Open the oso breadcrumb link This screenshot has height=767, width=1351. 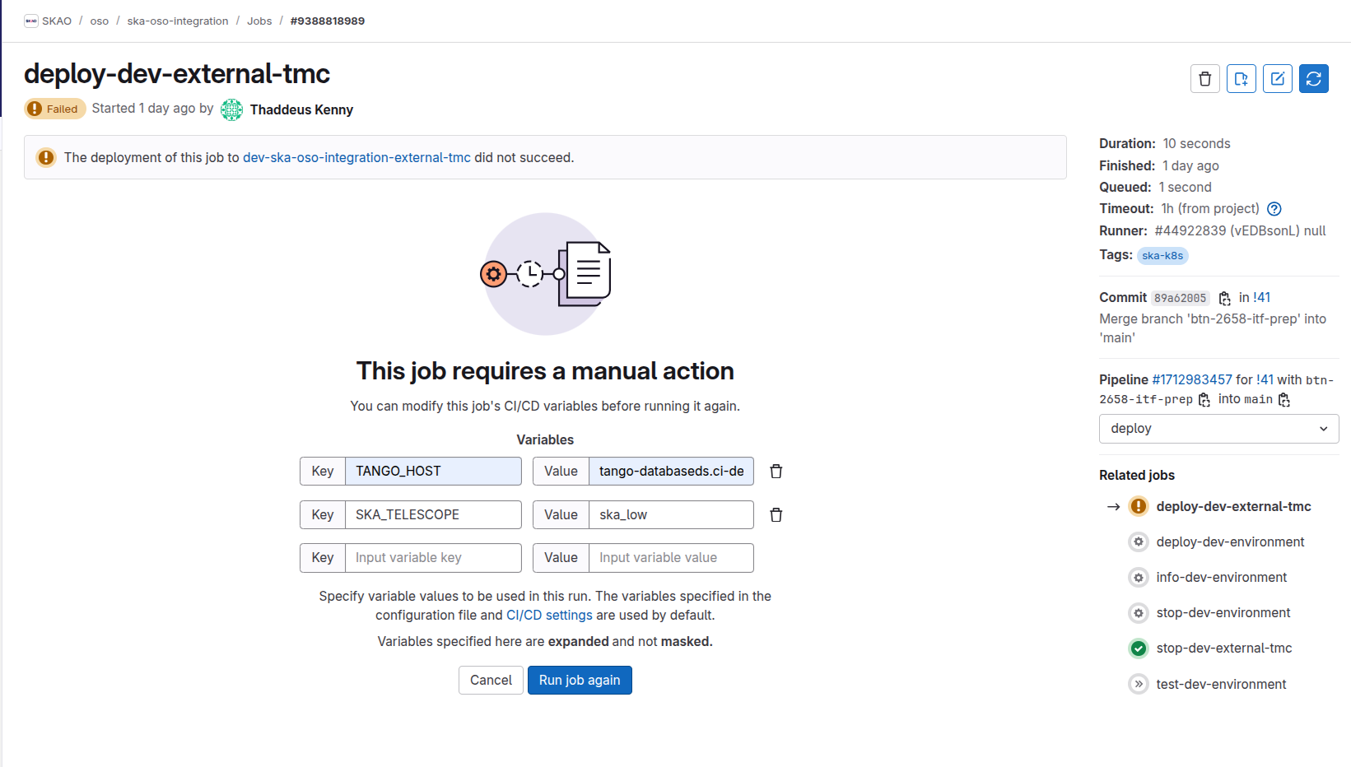coord(99,21)
